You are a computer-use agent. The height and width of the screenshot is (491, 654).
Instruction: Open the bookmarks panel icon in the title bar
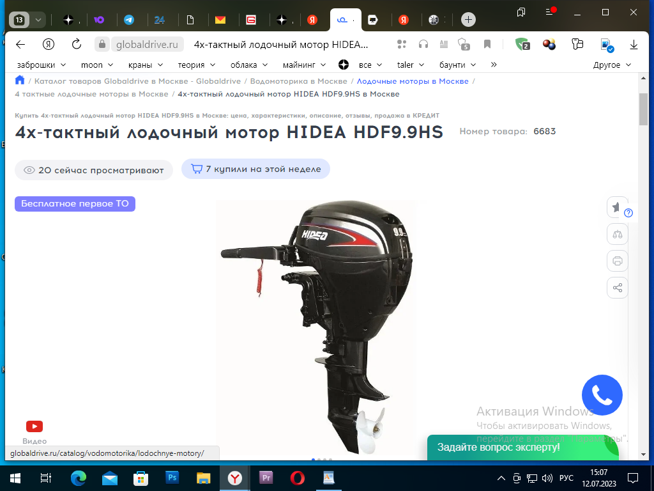(521, 12)
